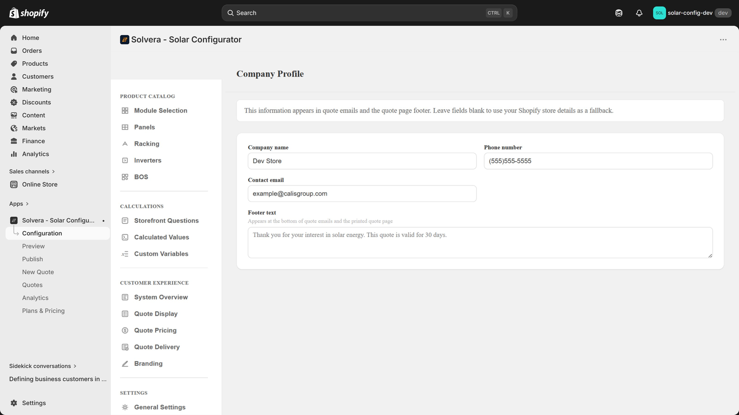The width and height of the screenshot is (739, 415).
Task: Click the Online Store icon
Action: point(14,184)
